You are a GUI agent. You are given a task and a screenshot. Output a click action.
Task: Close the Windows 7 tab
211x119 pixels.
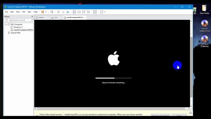tap(48, 18)
